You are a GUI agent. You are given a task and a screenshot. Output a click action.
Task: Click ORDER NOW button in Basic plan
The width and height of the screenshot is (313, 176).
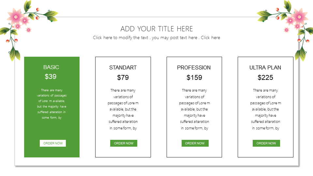tap(53, 143)
